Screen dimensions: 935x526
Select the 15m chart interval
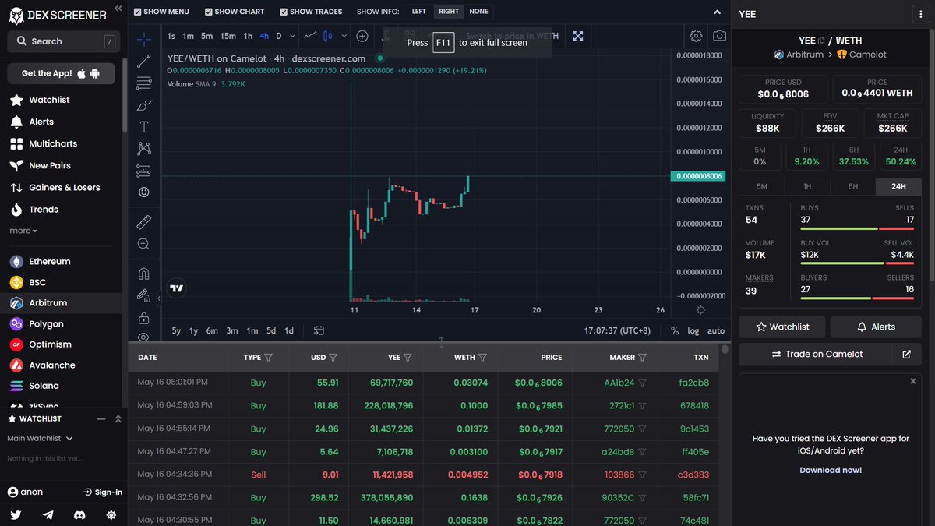(x=228, y=36)
